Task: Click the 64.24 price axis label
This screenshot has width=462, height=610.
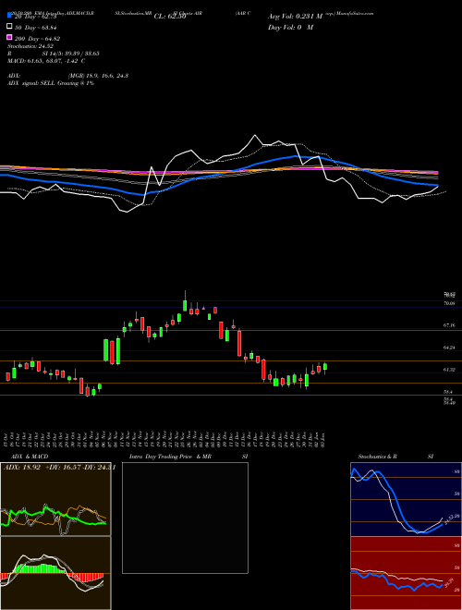Action: 449,348
